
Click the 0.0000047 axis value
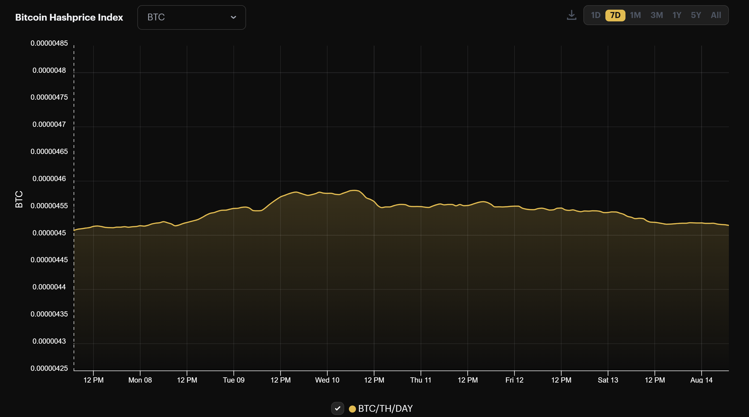click(x=49, y=124)
